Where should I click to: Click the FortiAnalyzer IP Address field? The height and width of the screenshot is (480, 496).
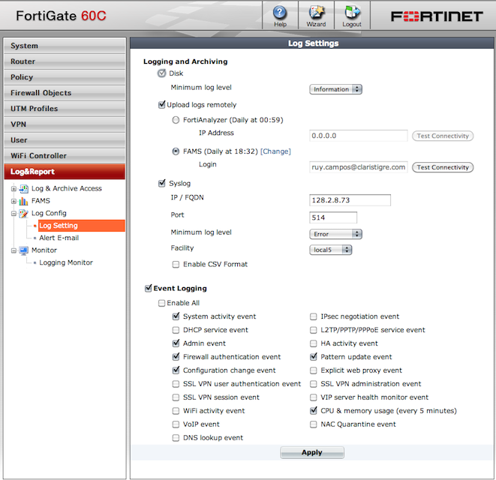click(x=359, y=136)
